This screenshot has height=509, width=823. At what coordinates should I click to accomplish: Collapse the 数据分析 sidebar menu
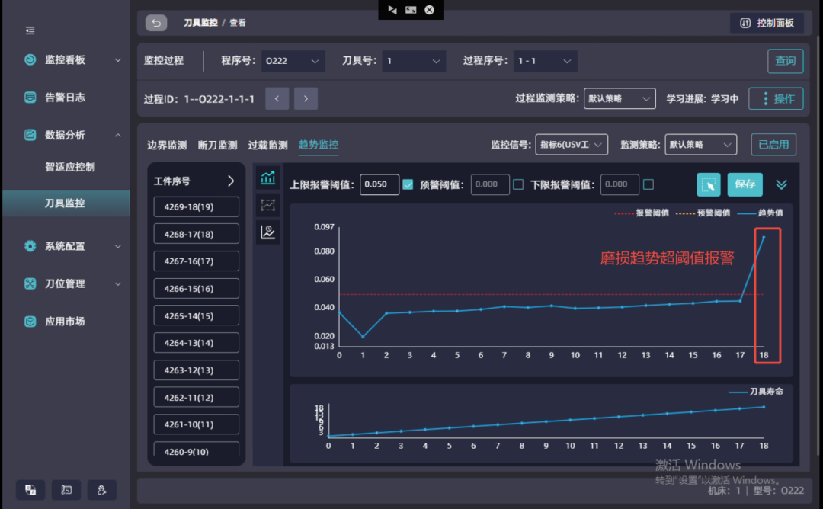[118, 136]
